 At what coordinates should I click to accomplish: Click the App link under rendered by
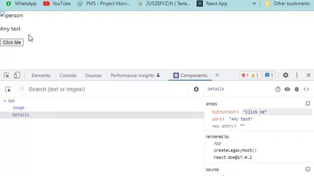tap(217, 143)
